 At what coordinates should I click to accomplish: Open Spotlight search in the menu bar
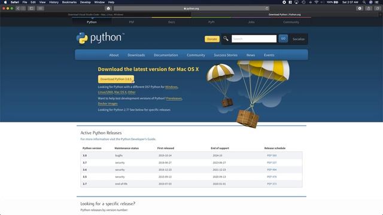tap(364, 2)
